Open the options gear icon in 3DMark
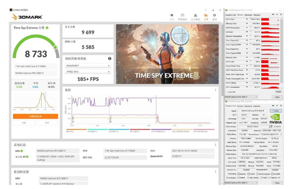Image resolution: width=292 pixels, height=189 pixels. pyautogui.click(x=214, y=15)
